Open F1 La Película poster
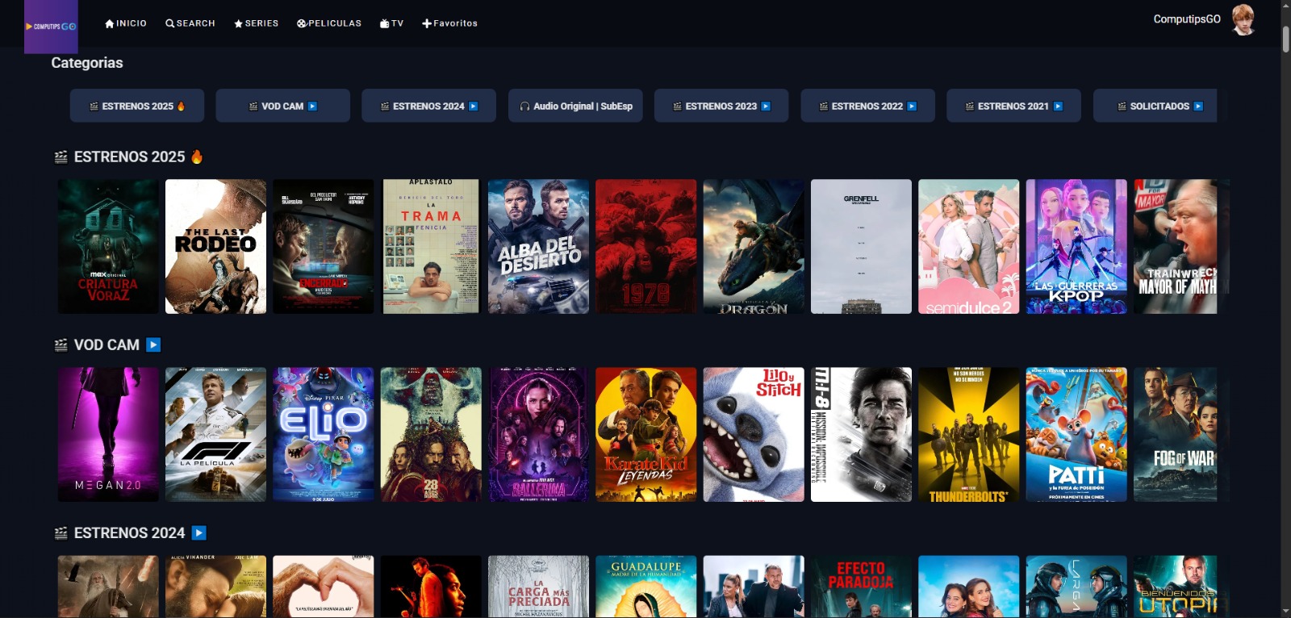The image size is (1291, 618). tap(215, 434)
